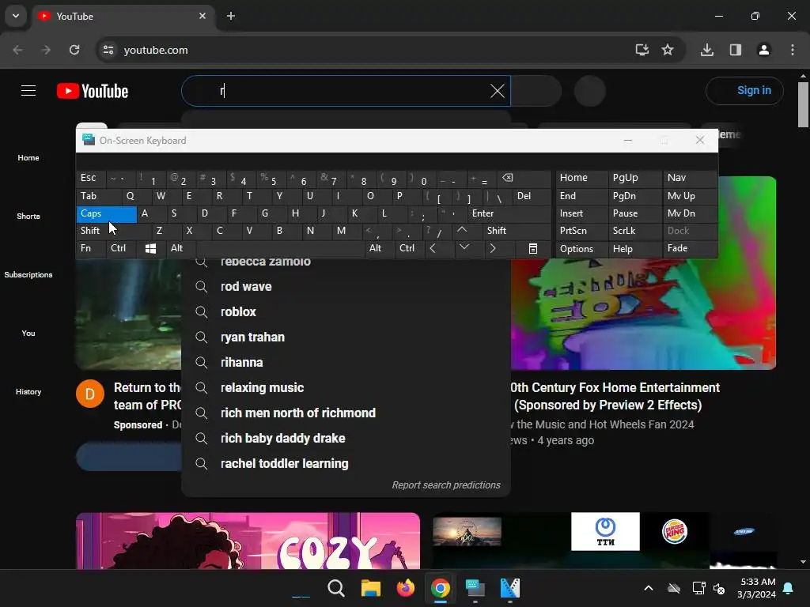Click the Esc key on keyboard
This screenshot has width=810, height=607.
[91, 178]
